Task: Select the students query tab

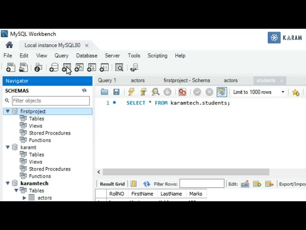Action: [x=266, y=80]
